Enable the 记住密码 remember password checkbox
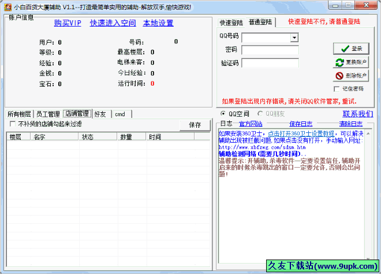The height and width of the screenshot is (274, 381). point(337,89)
